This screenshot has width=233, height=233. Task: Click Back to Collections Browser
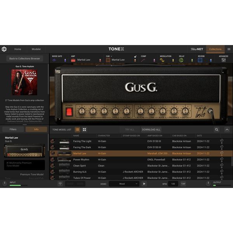coord(25,59)
